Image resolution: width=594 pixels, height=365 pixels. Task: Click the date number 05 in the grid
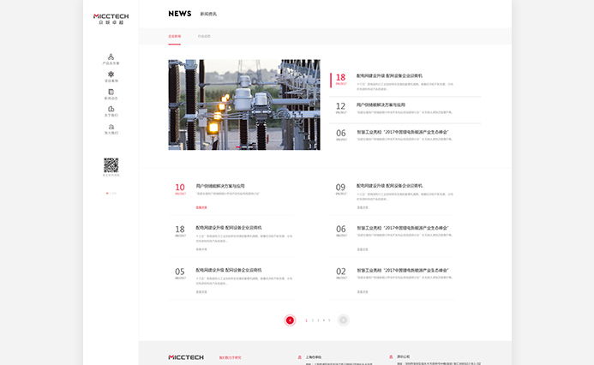pyautogui.click(x=180, y=272)
